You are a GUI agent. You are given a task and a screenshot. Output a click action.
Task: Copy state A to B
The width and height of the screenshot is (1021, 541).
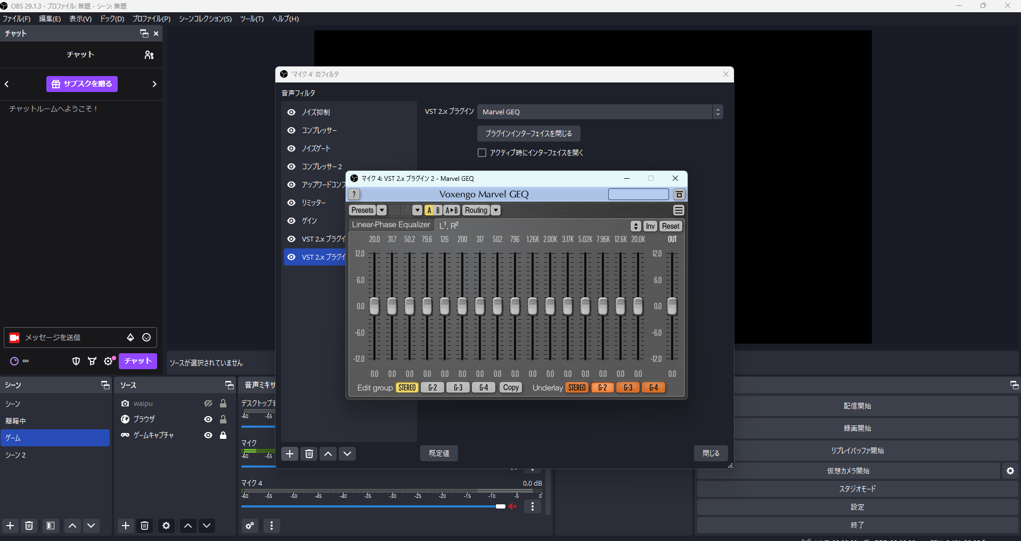[452, 210]
